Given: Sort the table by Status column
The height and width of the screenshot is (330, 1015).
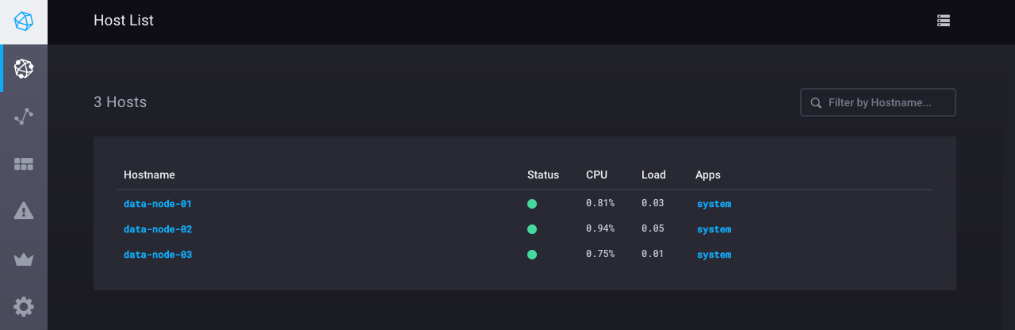Looking at the screenshot, I should point(542,175).
